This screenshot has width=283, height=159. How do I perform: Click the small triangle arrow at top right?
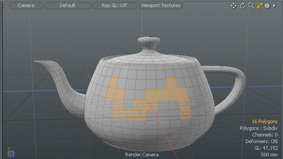274,6
